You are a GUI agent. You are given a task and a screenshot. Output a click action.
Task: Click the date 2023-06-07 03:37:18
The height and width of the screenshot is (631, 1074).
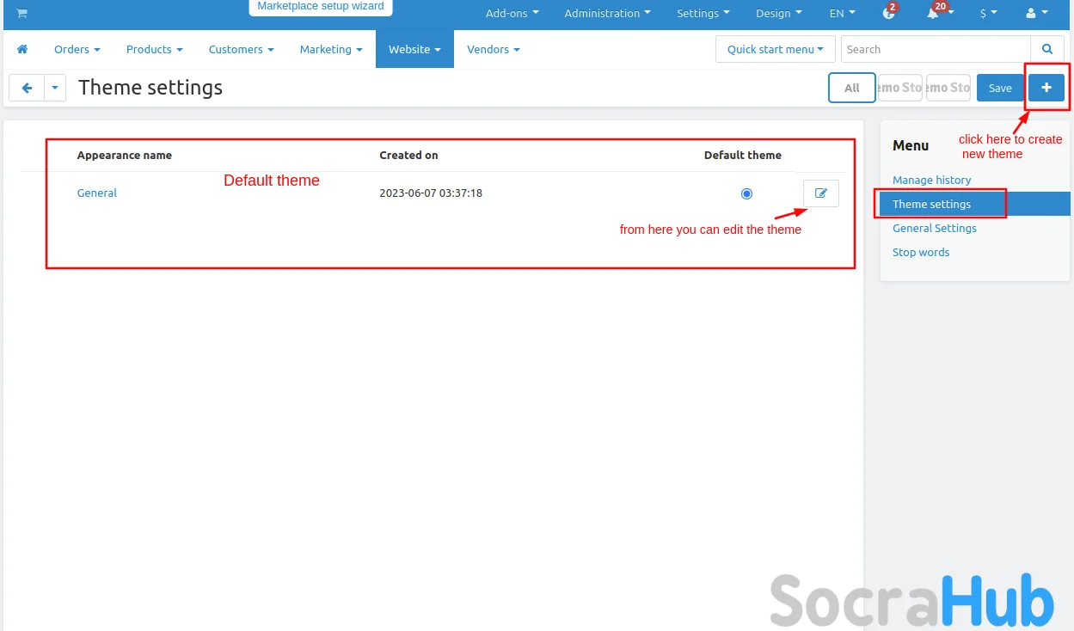coord(431,193)
